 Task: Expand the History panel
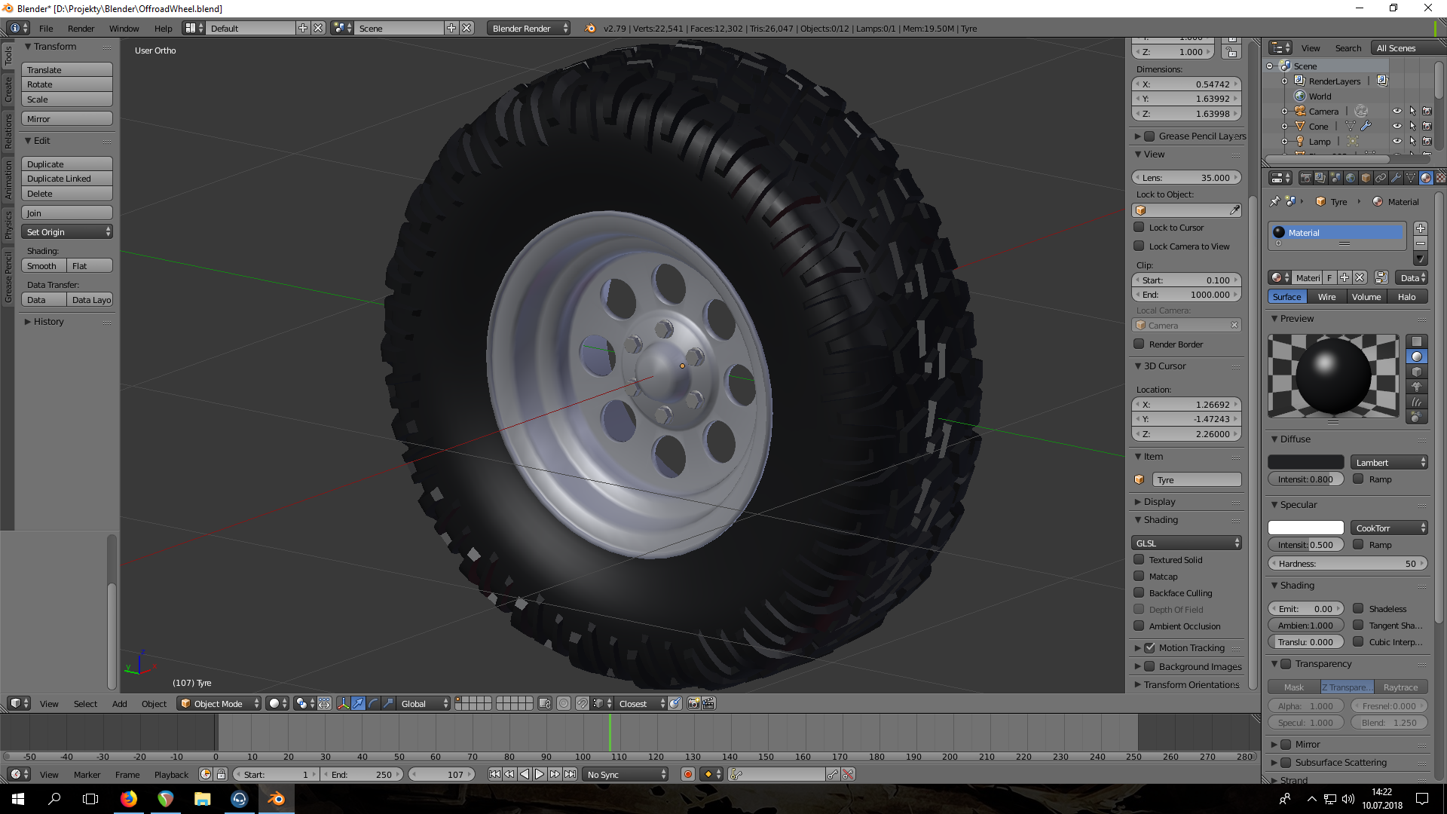coord(48,321)
